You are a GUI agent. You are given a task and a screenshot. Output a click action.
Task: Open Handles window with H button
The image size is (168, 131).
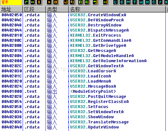click(x=147, y=2)
